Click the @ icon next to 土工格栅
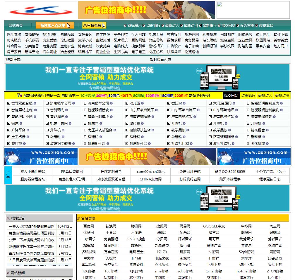Viewport: 295px width, 280px height. coord(28,137)
